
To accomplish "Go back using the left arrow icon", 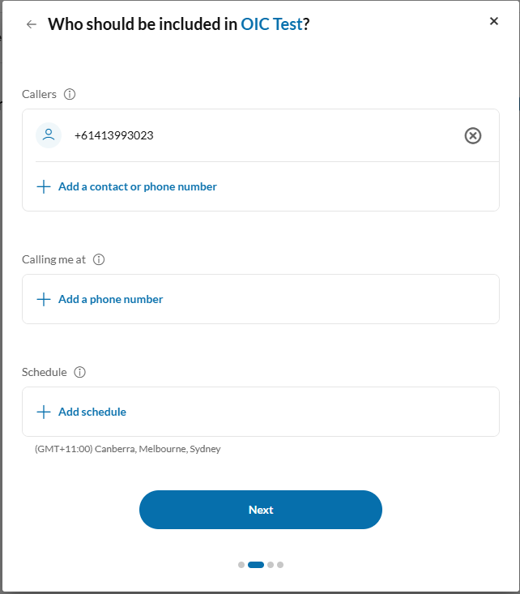I will (32, 24).
